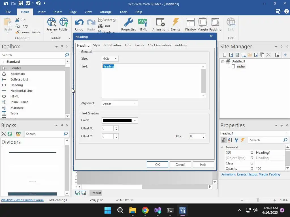
Task: Click the Toolbox search magnifier icon
Action: 67,55
